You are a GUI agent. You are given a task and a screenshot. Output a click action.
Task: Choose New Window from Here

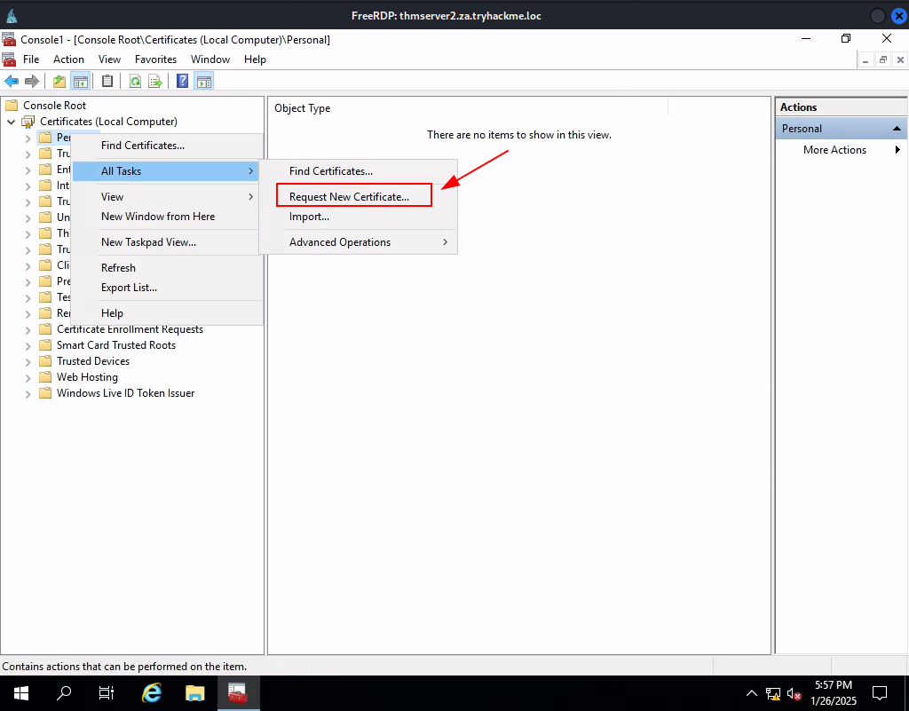click(x=167, y=217)
